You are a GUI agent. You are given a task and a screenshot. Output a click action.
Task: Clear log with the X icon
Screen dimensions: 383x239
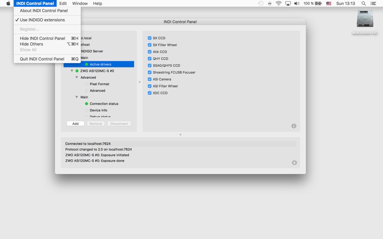coord(294,163)
